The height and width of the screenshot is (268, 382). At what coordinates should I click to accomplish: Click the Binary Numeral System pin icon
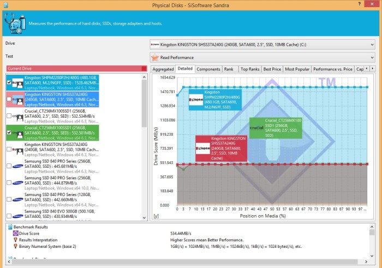(16, 246)
